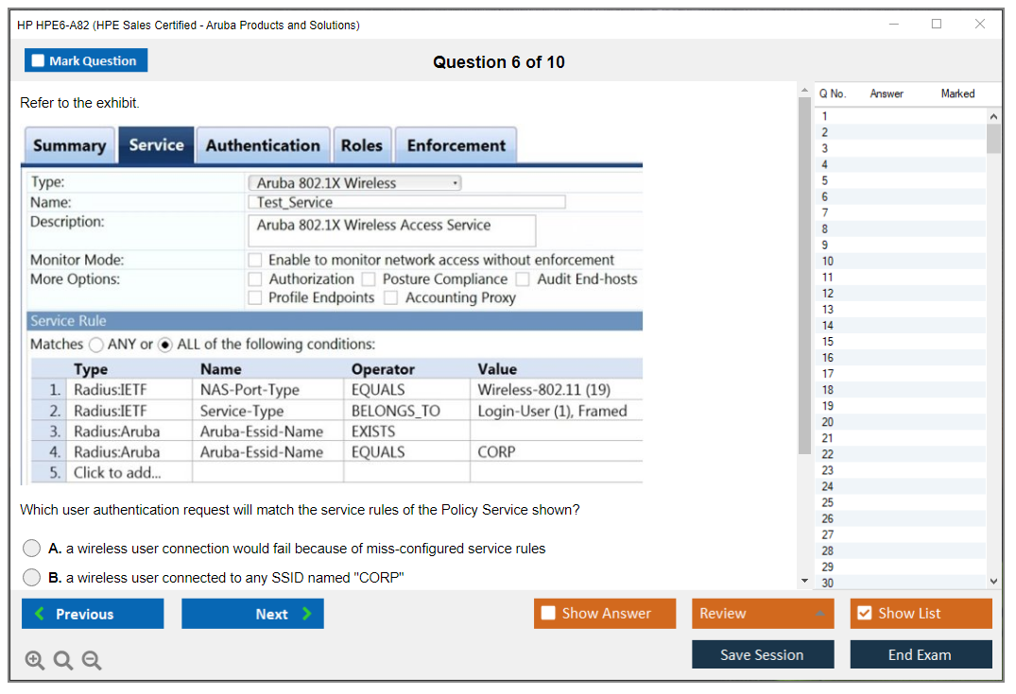Choose answer option B radio button
Screen dimensions: 1016x694
pyautogui.click(x=32, y=578)
